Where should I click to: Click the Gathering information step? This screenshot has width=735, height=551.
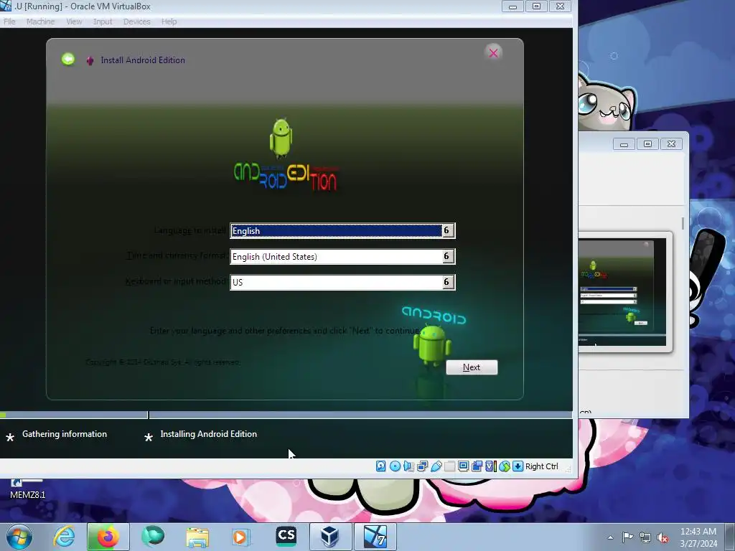coord(65,434)
